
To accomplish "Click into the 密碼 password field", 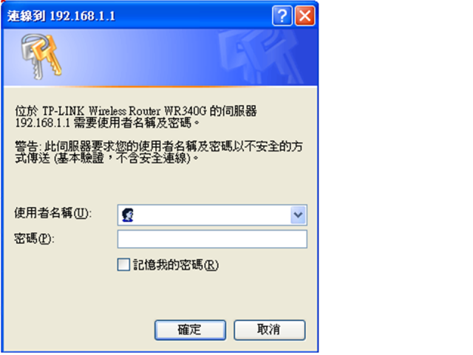I will (x=212, y=239).
